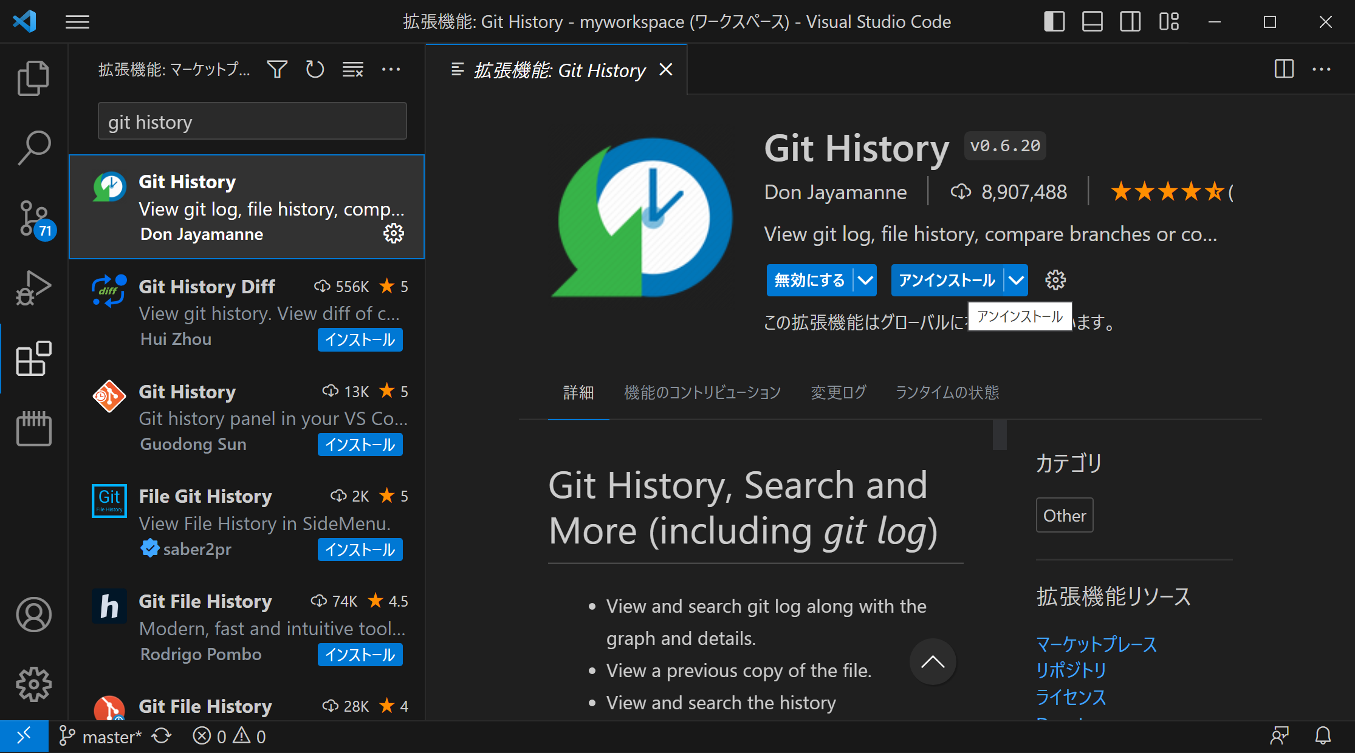Open the hamburger application menu
1355x753 pixels.
point(77,22)
